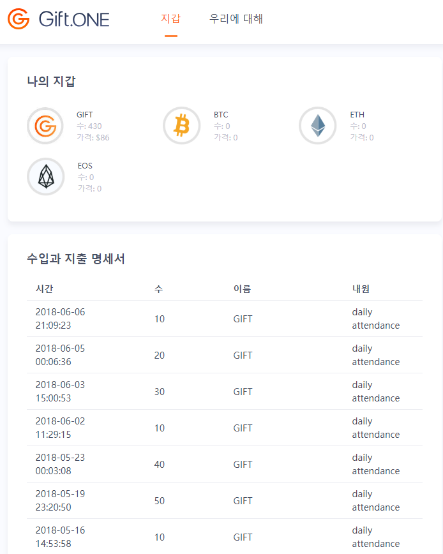443x554 pixels.
Task: Click the GIFT price $86 text
Action: click(x=93, y=137)
